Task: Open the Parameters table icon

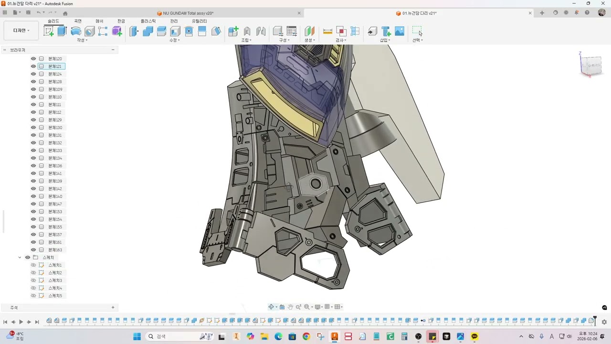Action: [291, 32]
